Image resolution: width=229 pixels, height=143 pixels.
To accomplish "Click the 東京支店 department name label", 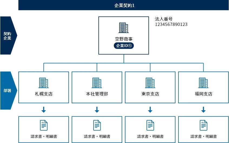I will pos(150,94).
